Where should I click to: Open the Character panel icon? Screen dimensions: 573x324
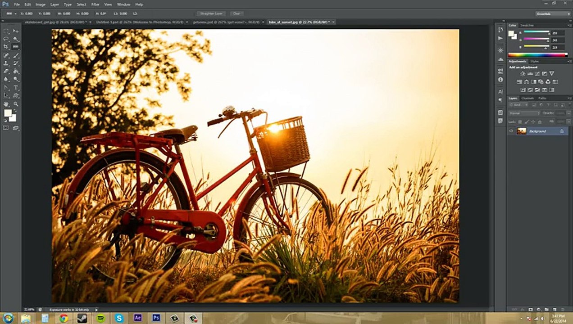tap(500, 91)
